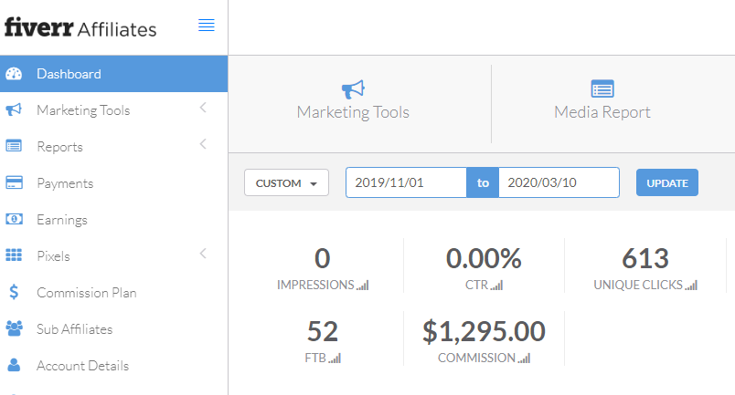The image size is (735, 395).
Task: Click the Dashboard gauge icon in sidebar
Action: coord(14,74)
